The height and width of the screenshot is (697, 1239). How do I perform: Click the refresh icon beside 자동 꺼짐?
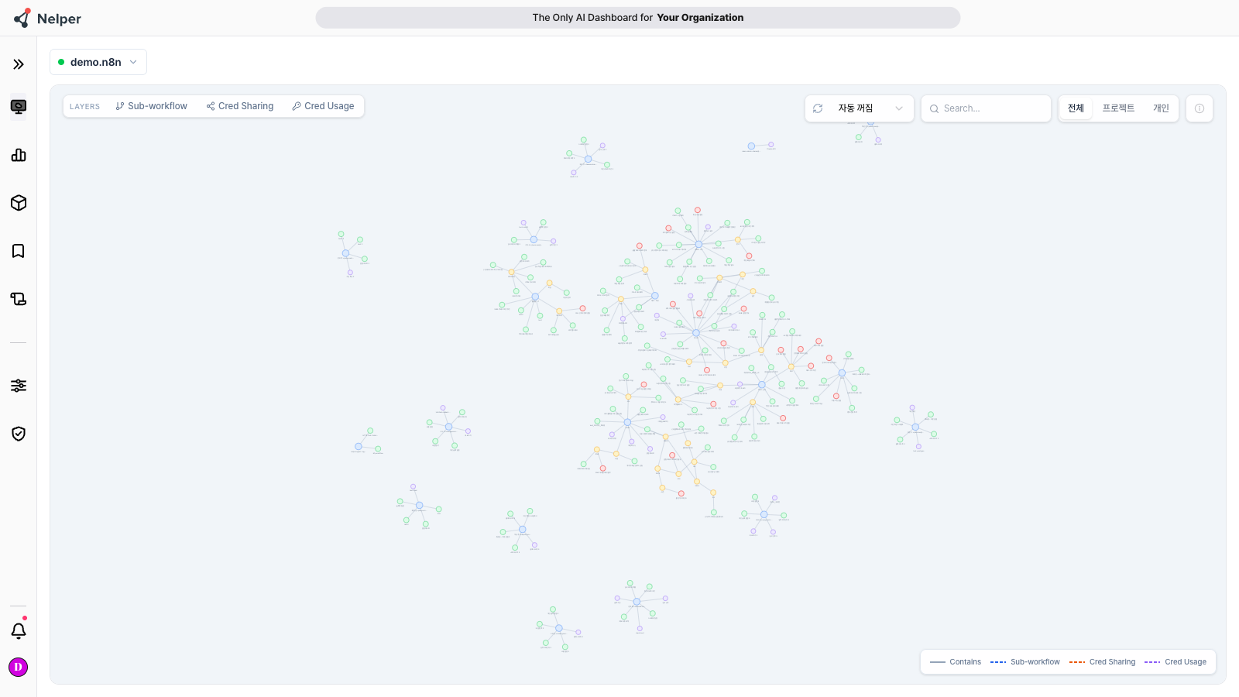click(818, 108)
